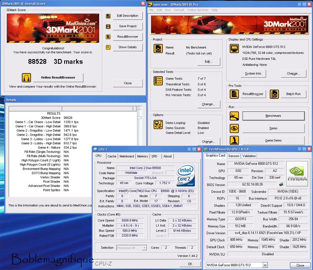Click the Options section icon
This screenshot has height=270, width=313.
click(158, 125)
